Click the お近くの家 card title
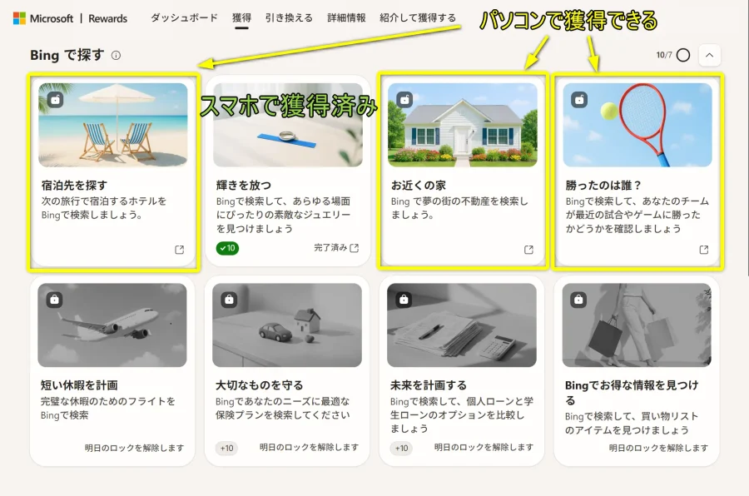Viewport: 749px width, 496px height. 419,186
